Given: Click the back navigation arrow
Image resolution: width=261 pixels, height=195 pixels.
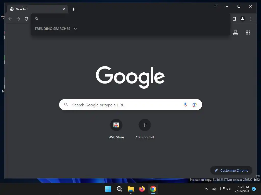Looking at the screenshot, I should [10, 19].
